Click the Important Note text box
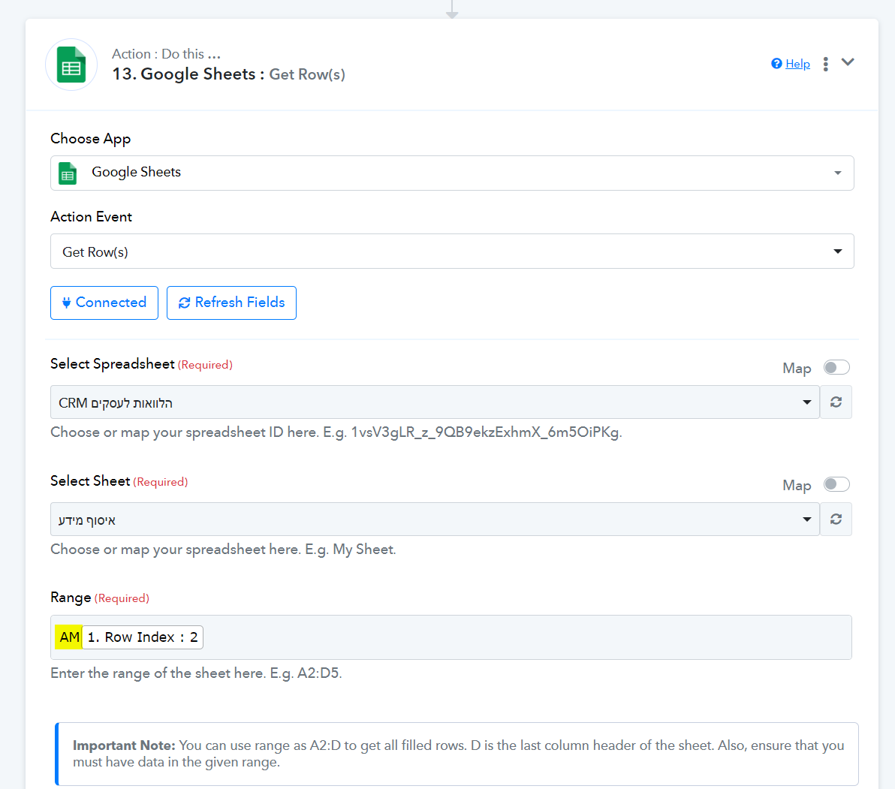Image resolution: width=895 pixels, height=789 pixels. coord(457,754)
